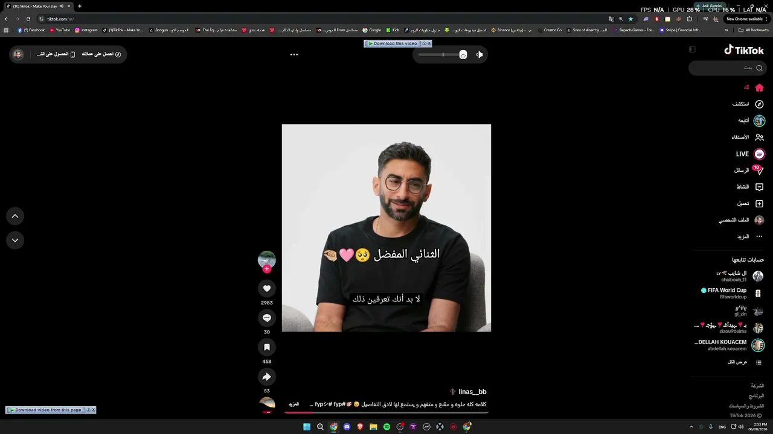This screenshot has width=773, height=434.
Task: Open the Activity inbox icon
Action: (x=759, y=187)
